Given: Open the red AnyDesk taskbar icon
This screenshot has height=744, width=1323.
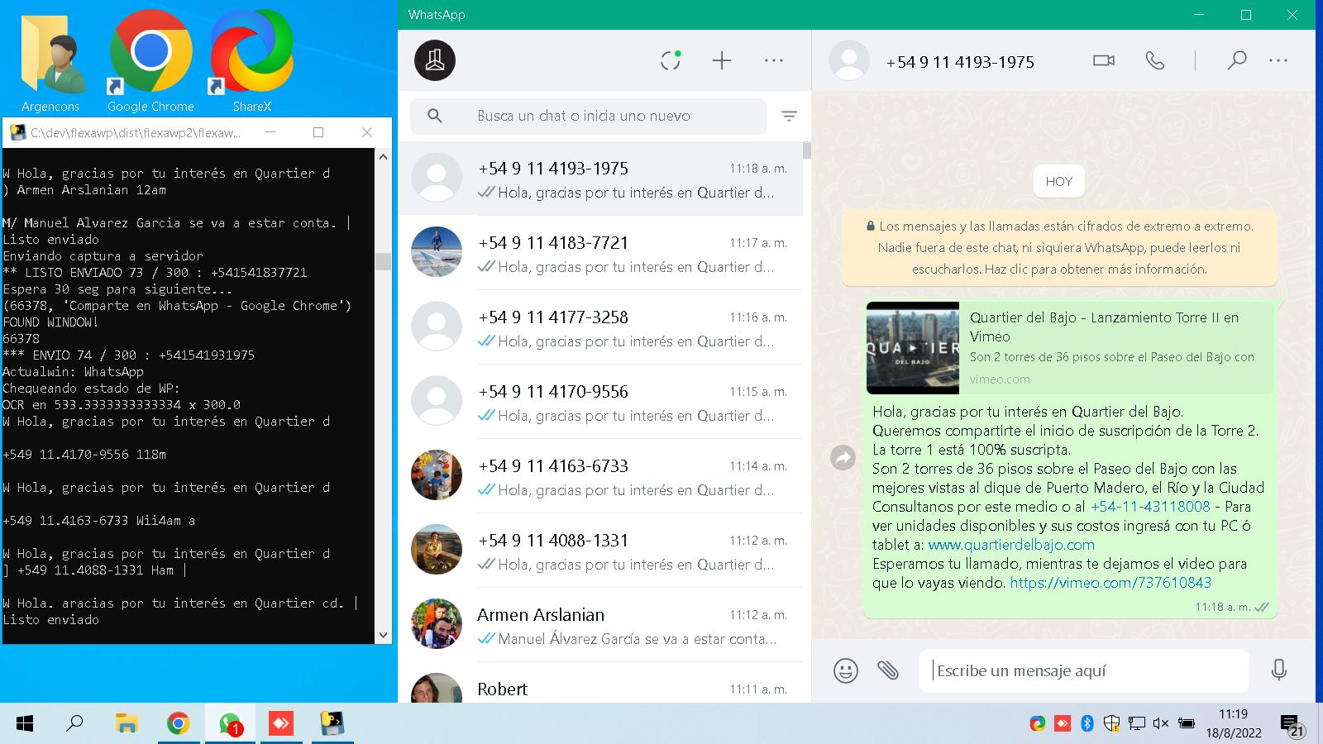Looking at the screenshot, I should click(281, 724).
